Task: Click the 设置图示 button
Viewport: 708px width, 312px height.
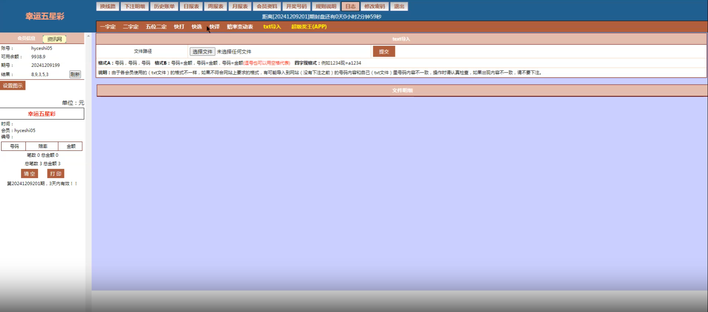Action: click(x=13, y=86)
